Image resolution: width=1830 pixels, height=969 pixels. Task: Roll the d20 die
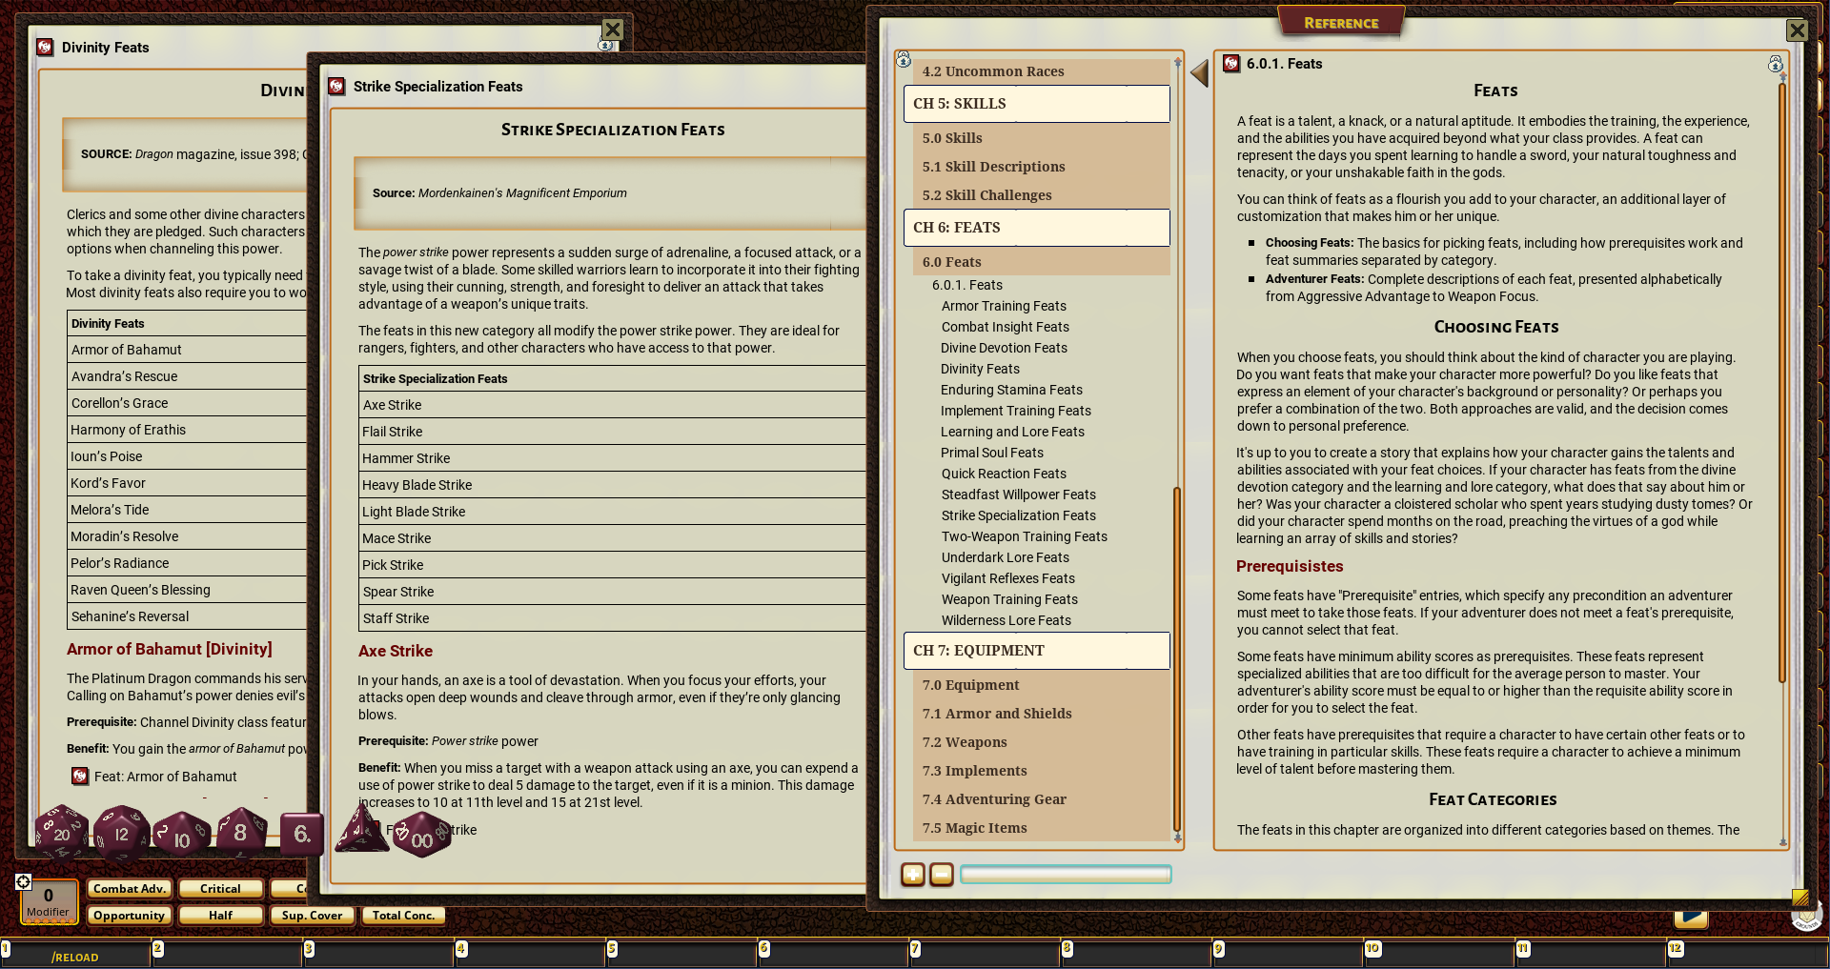(61, 832)
